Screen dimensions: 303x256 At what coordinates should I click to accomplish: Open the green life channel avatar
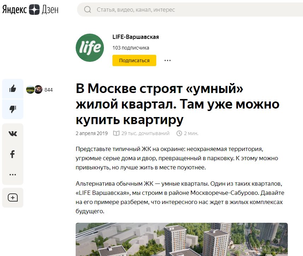(90, 48)
